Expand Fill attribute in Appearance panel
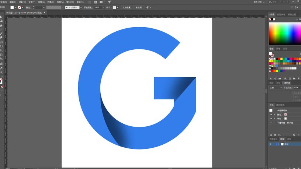This screenshot has width=301, height=169. [274, 119]
